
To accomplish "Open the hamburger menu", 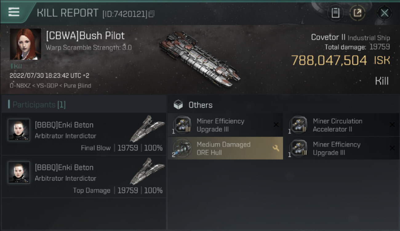I will coord(14,12).
